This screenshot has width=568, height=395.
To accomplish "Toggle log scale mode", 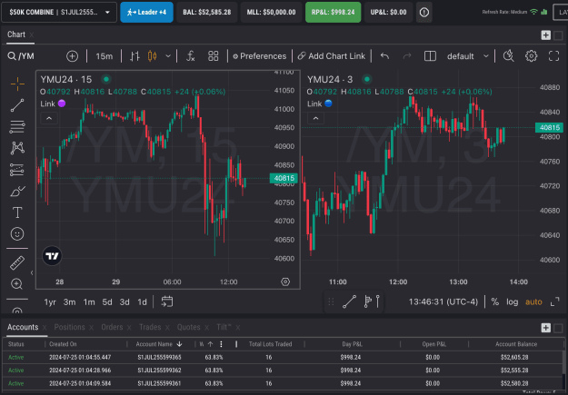I will pyautogui.click(x=513, y=301).
